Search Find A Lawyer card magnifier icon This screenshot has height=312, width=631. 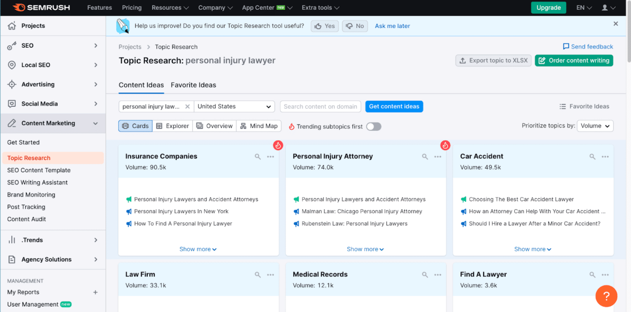click(x=593, y=275)
